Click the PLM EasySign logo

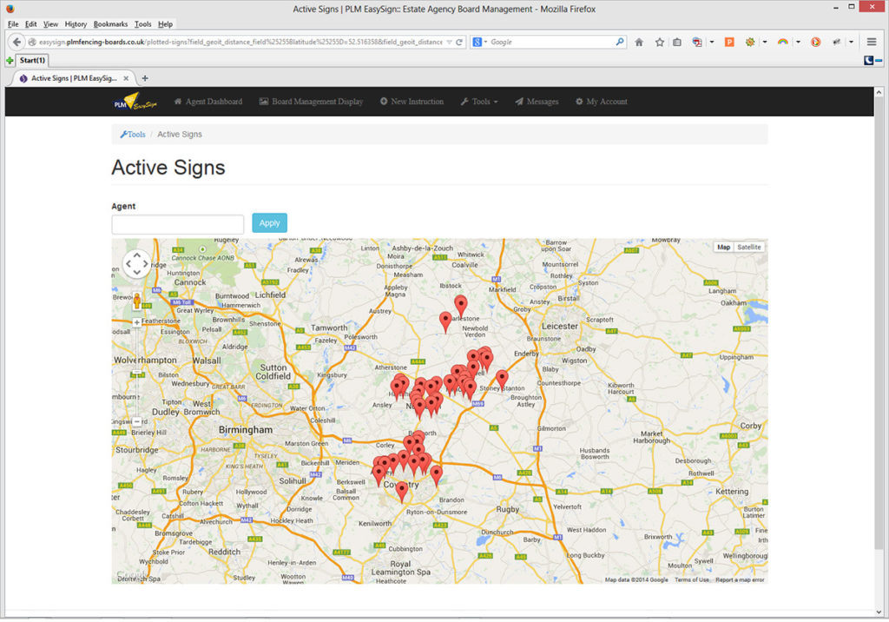coord(133,102)
